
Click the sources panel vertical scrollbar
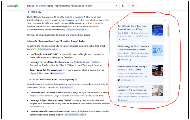(168, 31)
